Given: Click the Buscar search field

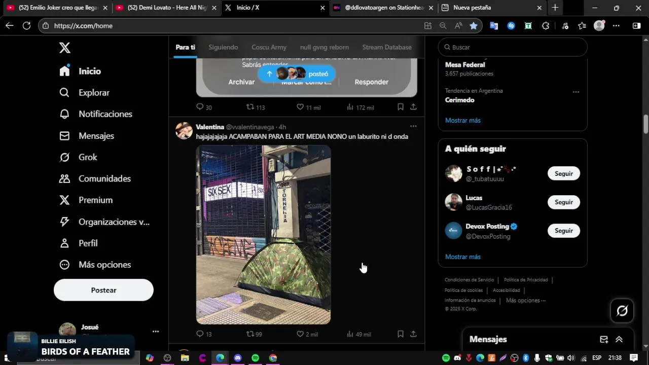Looking at the screenshot, I should coord(513,47).
